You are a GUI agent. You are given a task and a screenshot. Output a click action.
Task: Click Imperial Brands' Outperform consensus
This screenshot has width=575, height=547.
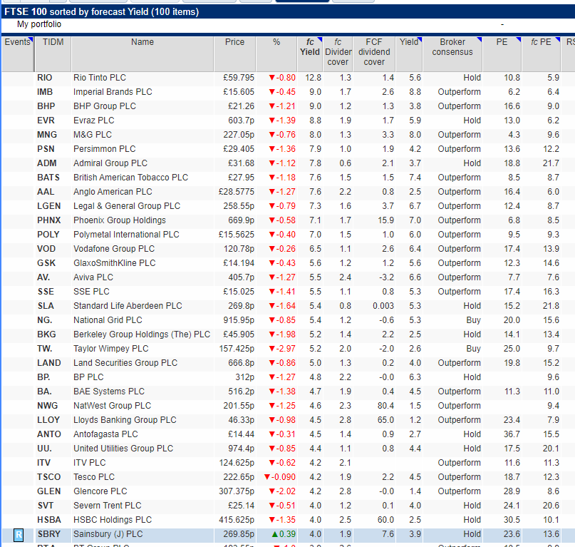(x=459, y=92)
